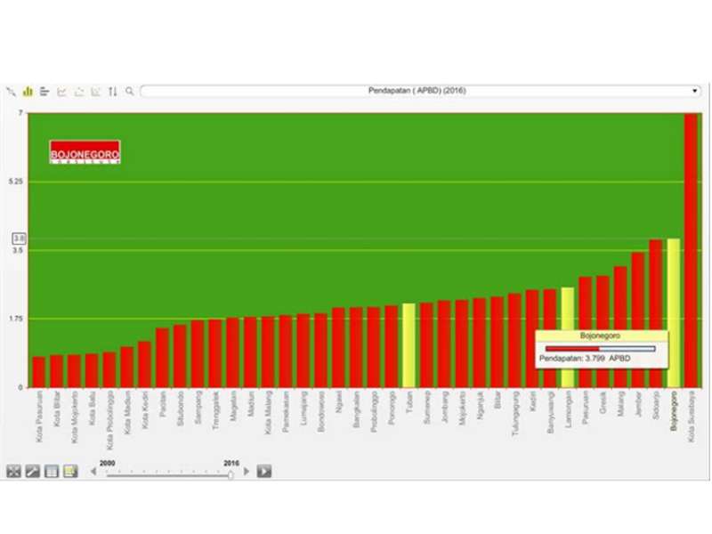Click the Kota Mojokerto axis label
The width and height of the screenshot is (712, 534).
pyautogui.click(x=75, y=417)
